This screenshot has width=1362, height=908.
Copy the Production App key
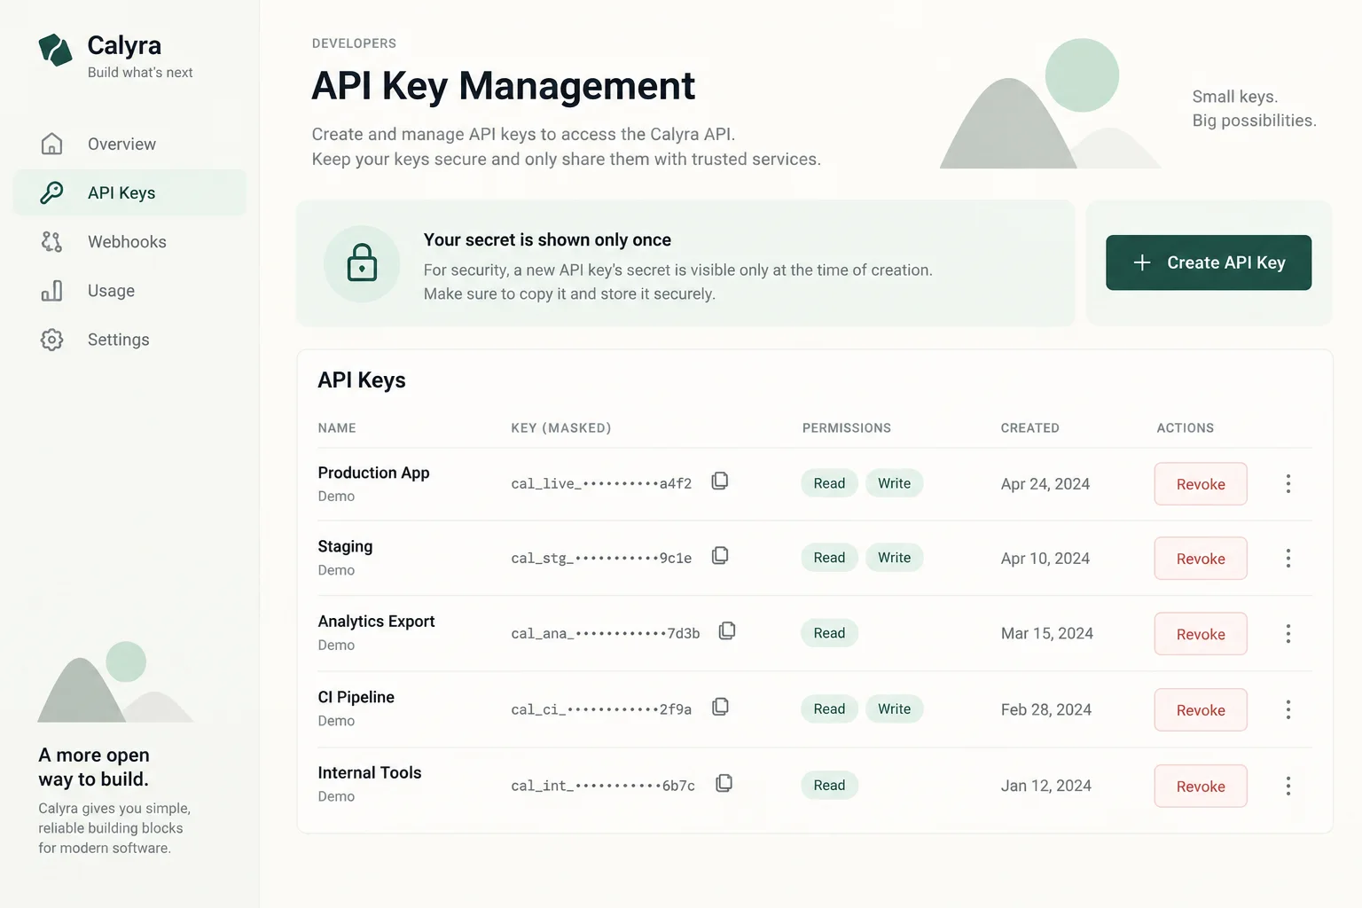click(720, 481)
